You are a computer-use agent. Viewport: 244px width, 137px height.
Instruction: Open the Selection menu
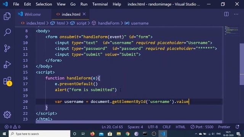(44, 4)
